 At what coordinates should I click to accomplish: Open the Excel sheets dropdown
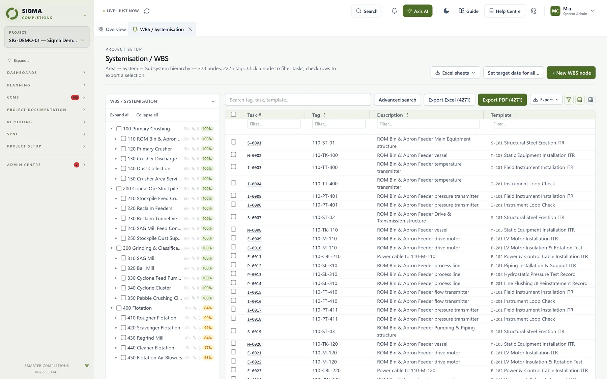(x=455, y=73)
